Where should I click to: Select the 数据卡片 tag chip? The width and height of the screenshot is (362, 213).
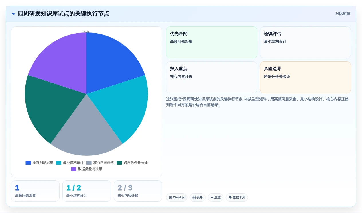click(x=237, y=198)
